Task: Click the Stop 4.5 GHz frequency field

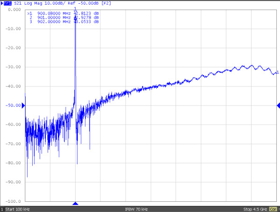Action: pyautogui.click(x=254, y=209)
